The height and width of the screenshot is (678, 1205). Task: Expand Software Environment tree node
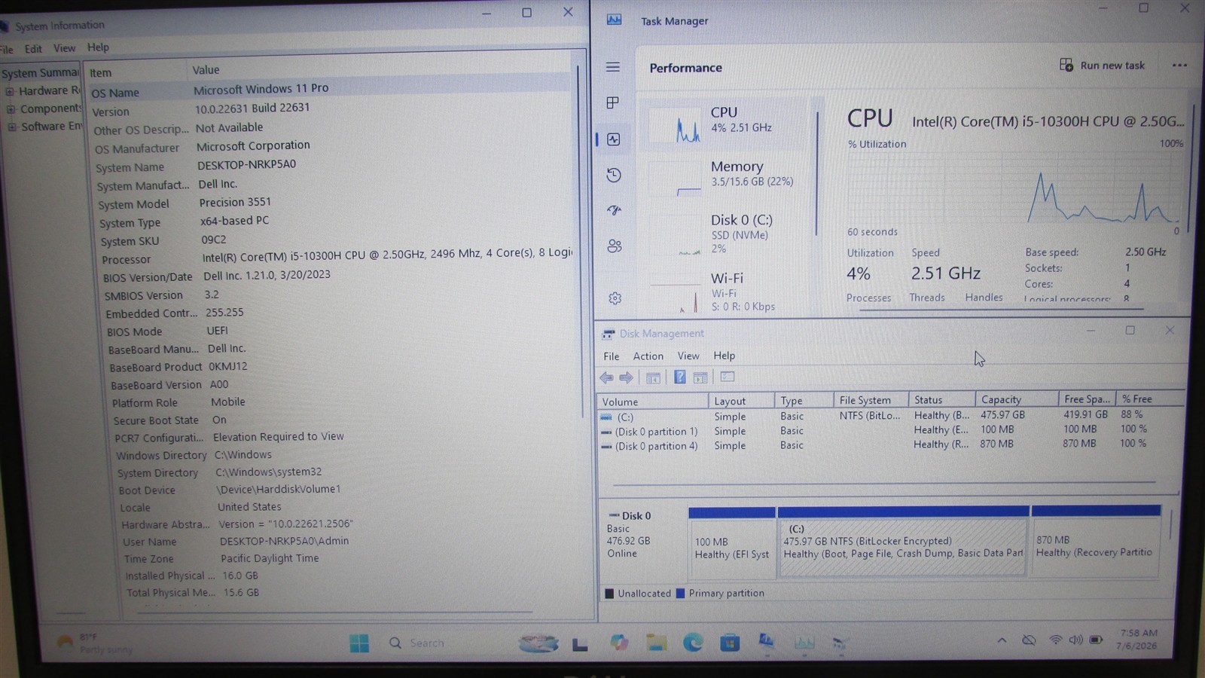(12, 127)
